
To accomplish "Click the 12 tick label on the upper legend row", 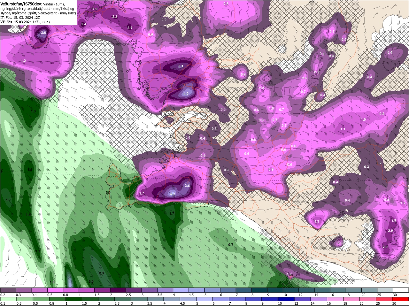I will click(300, 295).
